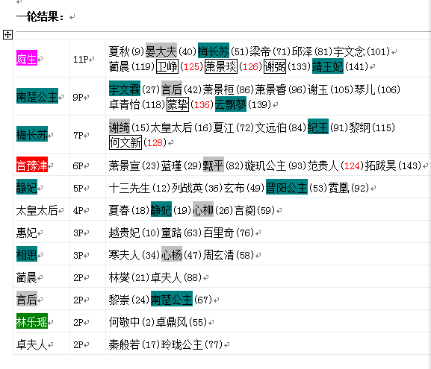This screenshot has width=431, height=369.
Task: Select the magenta-highlighted name 庭生
Action: pyautogui.click(x=27, y=59)
